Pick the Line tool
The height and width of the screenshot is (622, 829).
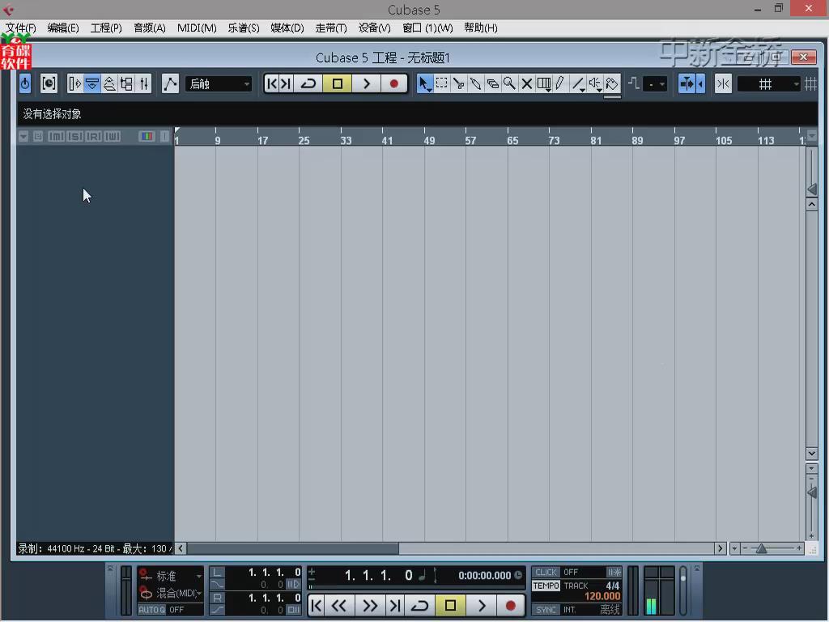[578, 83]
